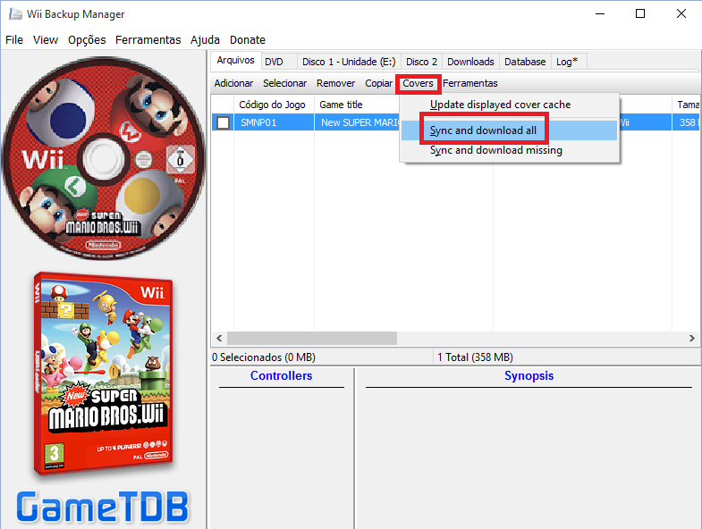
Task: Open the Donate menu item
Action: point(247,39)
